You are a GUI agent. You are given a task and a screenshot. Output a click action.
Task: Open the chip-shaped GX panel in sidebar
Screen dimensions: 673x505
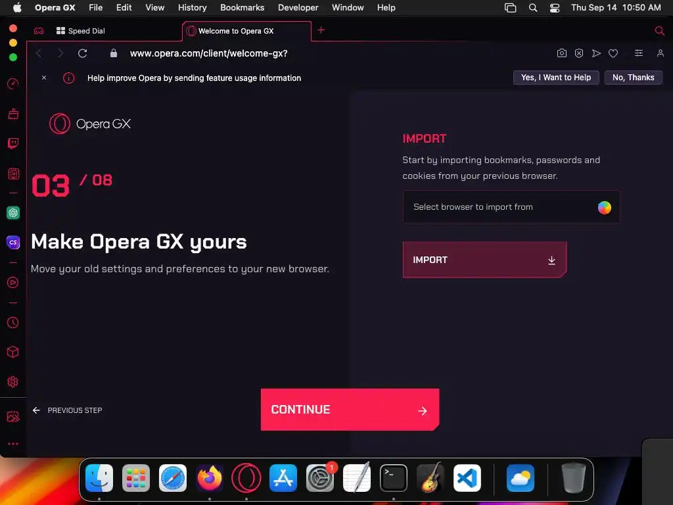[x=13, y=174]
